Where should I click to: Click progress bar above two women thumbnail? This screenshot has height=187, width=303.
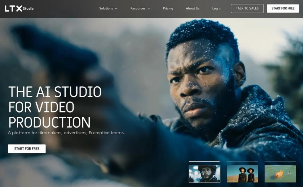pyautogui.click(x=242, y=161)
